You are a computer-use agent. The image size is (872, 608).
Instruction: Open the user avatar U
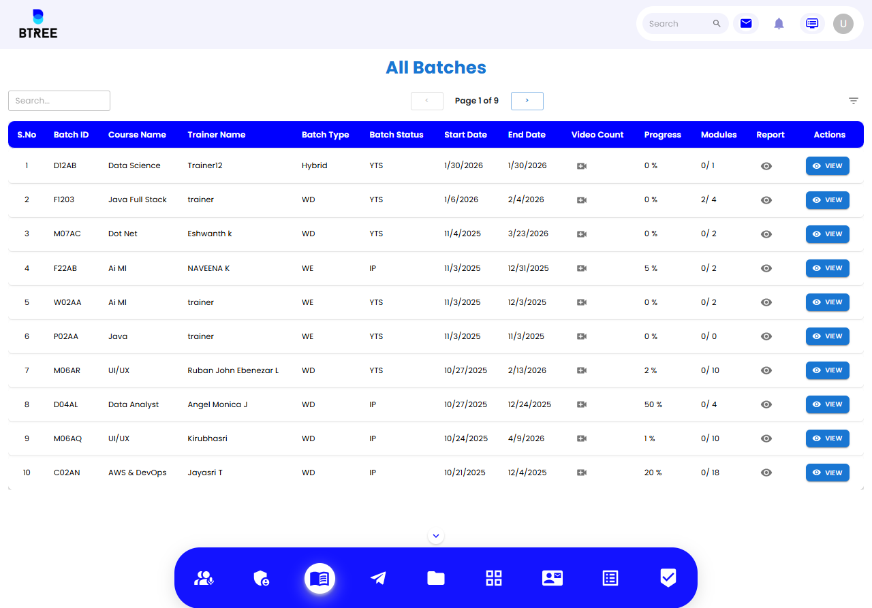pos(843,24)
